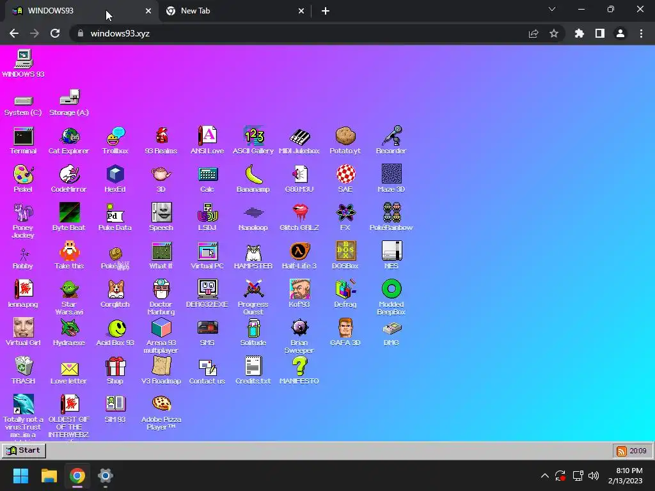655x491 pixels.
Task: Open the MANIFESTO question mark icon
Action: coord(299,371)
